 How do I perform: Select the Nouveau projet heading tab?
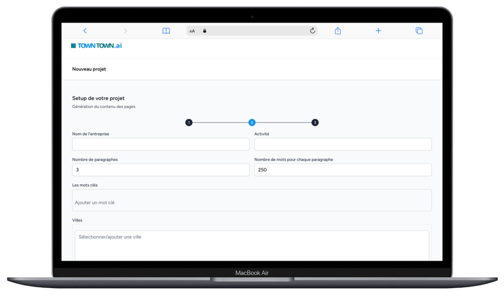(89, 69)
